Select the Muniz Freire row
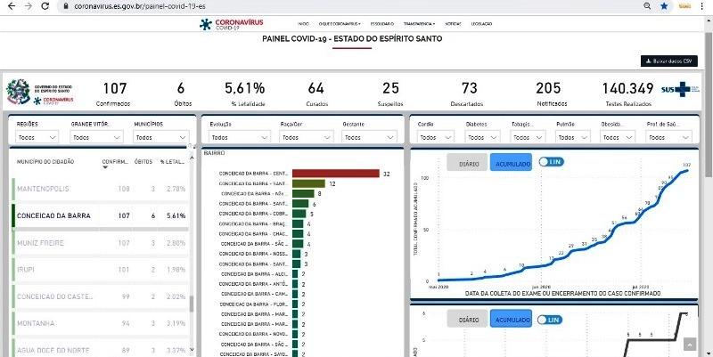The height and width of the screenshot is (357, 713). (100, 243)
